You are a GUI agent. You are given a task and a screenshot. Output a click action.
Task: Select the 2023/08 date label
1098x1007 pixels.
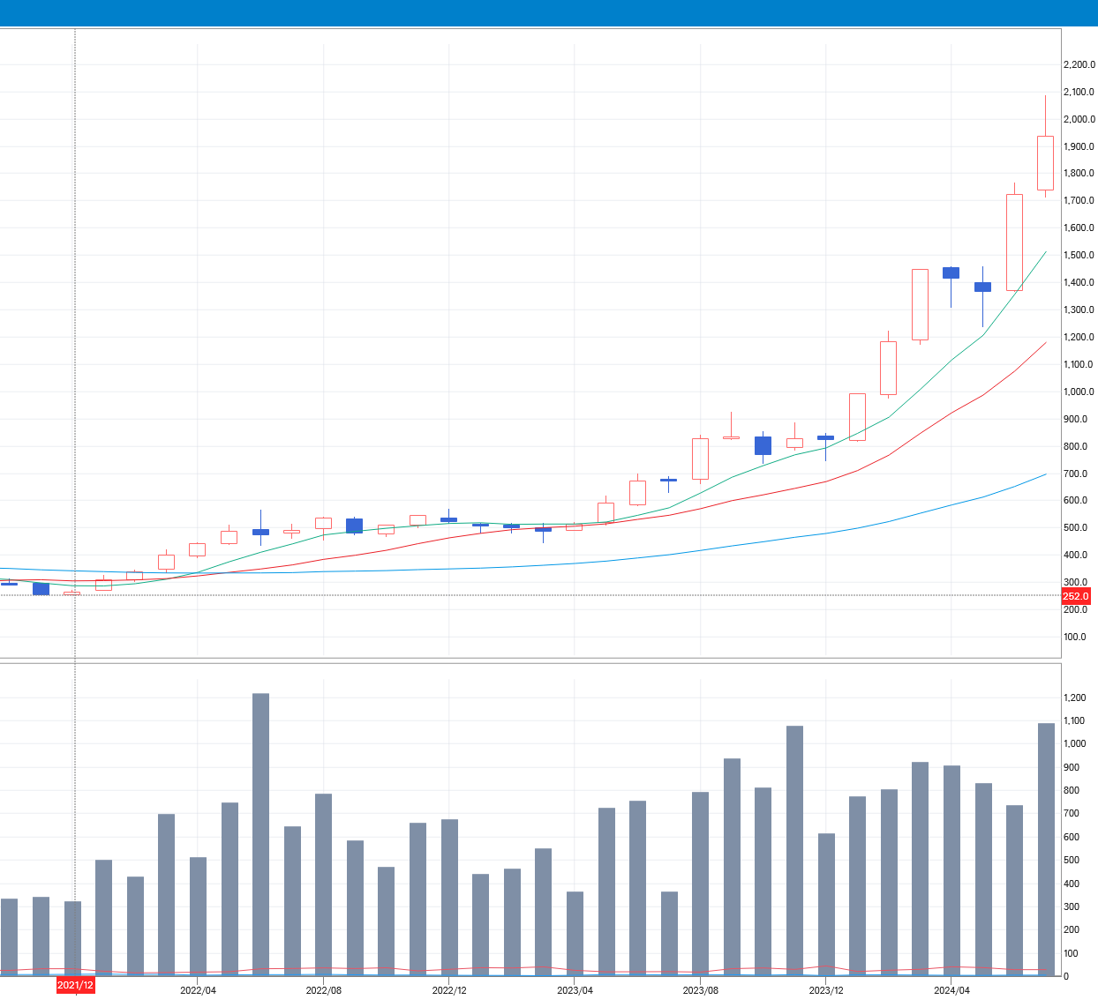[701, 990]
